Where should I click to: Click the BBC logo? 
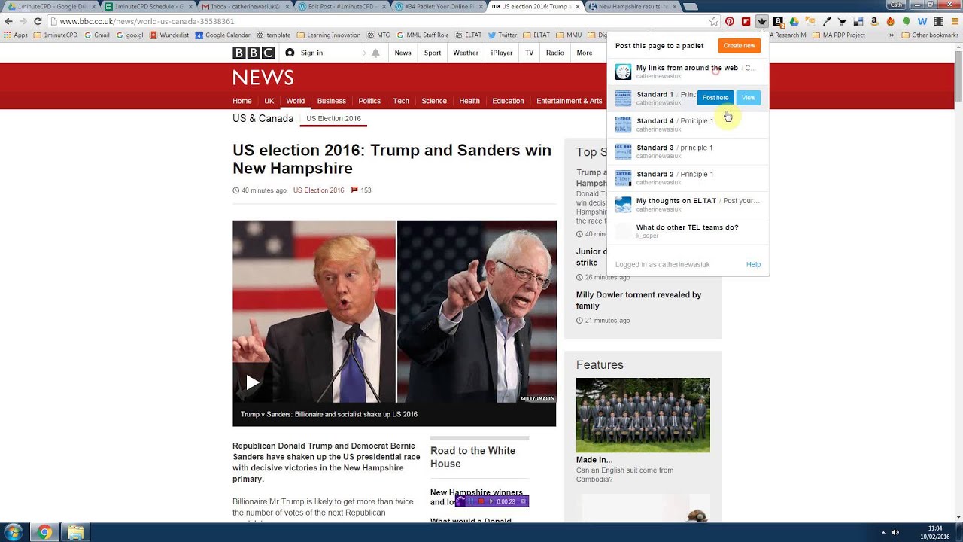[254, 53]
